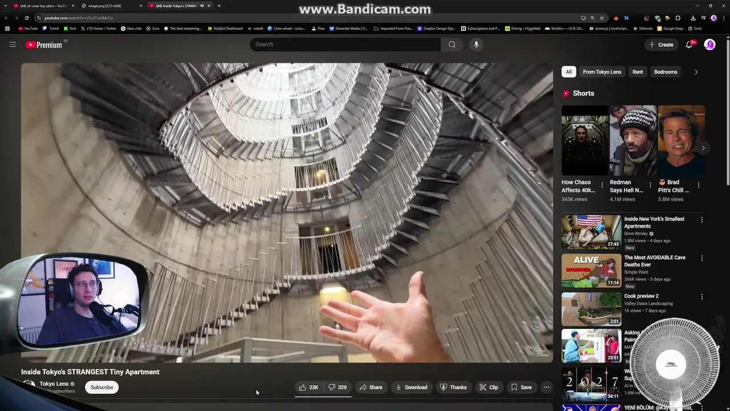
Task: Open Tokyo Lens channel name link
Action: pos(54,384)
